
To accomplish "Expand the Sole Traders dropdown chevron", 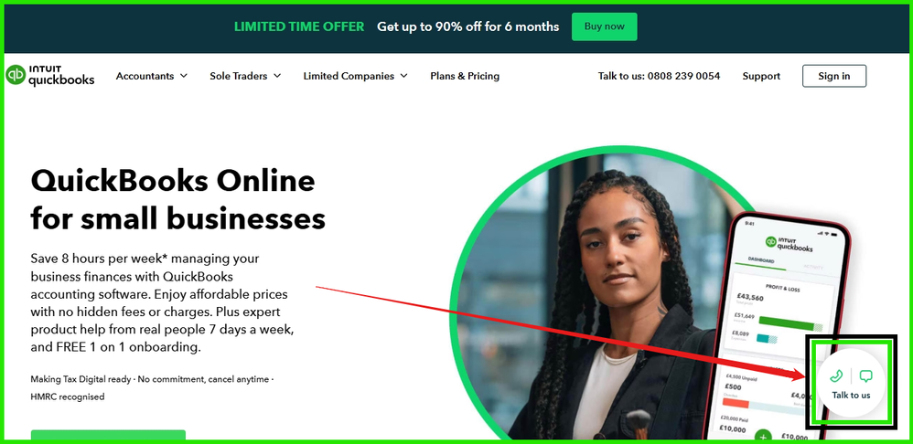I will (x=277, y=76).
